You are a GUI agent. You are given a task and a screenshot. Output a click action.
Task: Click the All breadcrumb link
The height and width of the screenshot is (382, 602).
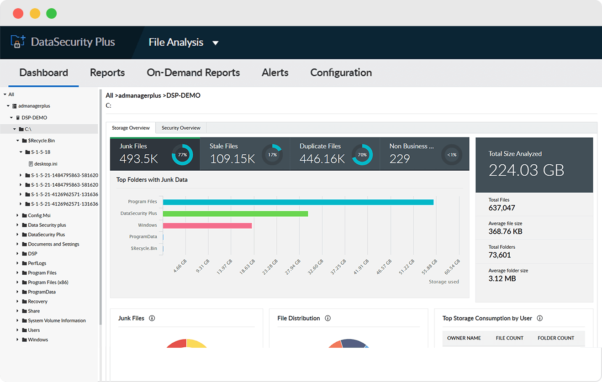click(110, 95)
